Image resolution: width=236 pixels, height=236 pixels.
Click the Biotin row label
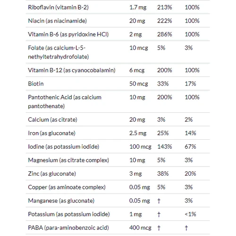pos(36,84)
